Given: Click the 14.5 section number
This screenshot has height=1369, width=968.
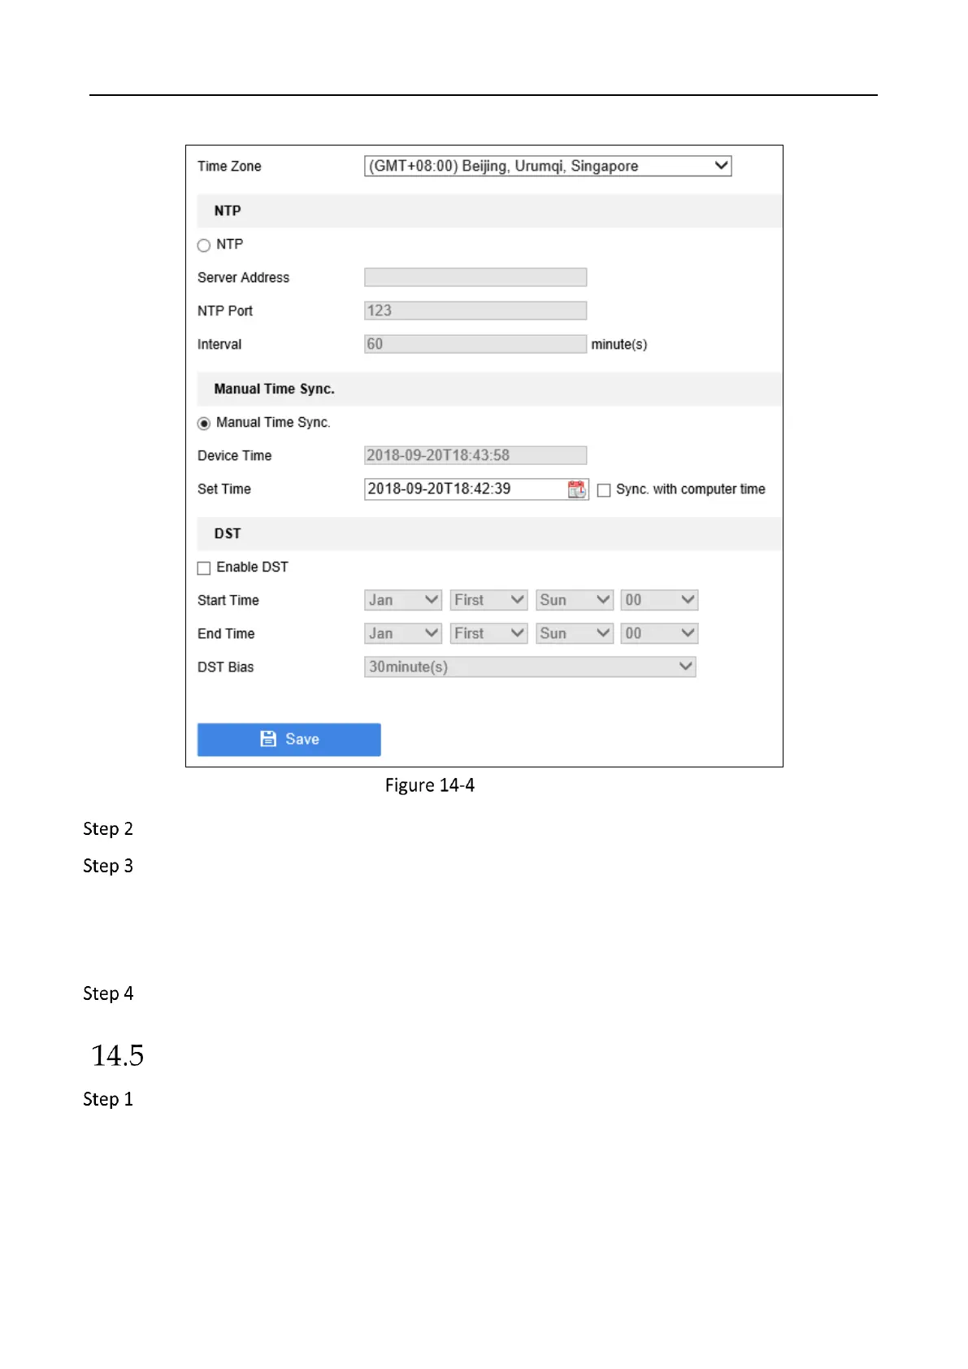Looking at the screenshot, I should 118,1055.
